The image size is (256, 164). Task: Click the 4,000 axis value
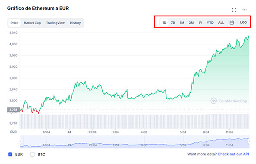tap(13, 44)
